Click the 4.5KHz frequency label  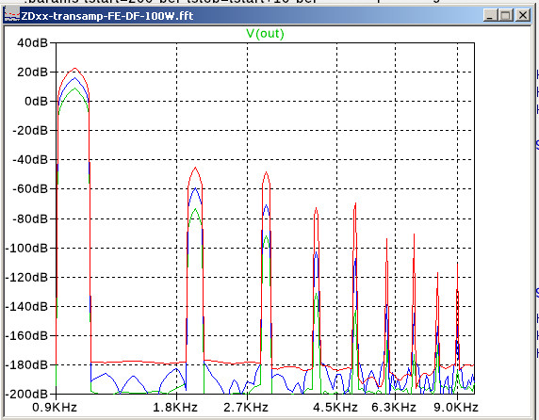pos(335,408)
